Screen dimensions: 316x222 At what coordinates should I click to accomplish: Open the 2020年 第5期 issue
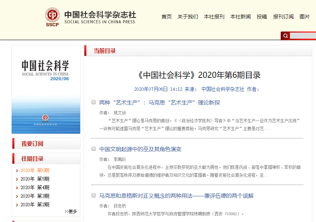point(35,179)
